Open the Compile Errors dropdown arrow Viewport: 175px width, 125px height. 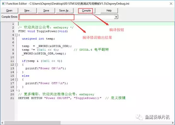tap(116, 17)
